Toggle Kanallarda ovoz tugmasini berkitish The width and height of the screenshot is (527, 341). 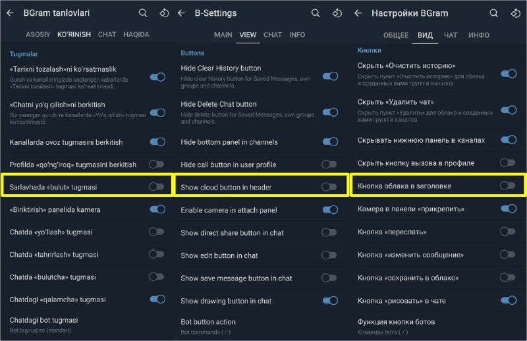pos(157,142)
